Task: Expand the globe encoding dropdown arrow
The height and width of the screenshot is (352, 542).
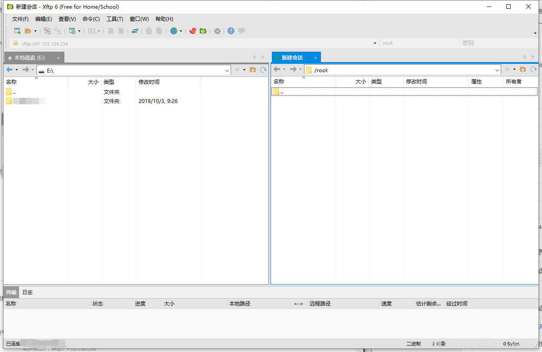Action: (181, 31)
